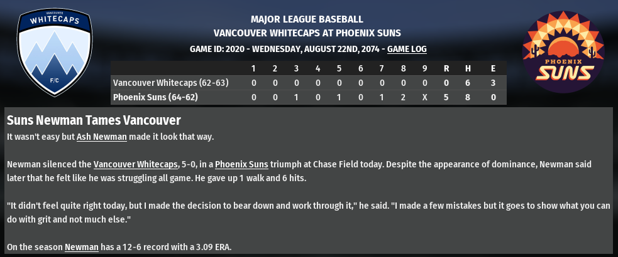The width and height of the screenshot is (618, 257).
Task: Click the X in Phoenix's 9th inning
Action: pos(424,97)
